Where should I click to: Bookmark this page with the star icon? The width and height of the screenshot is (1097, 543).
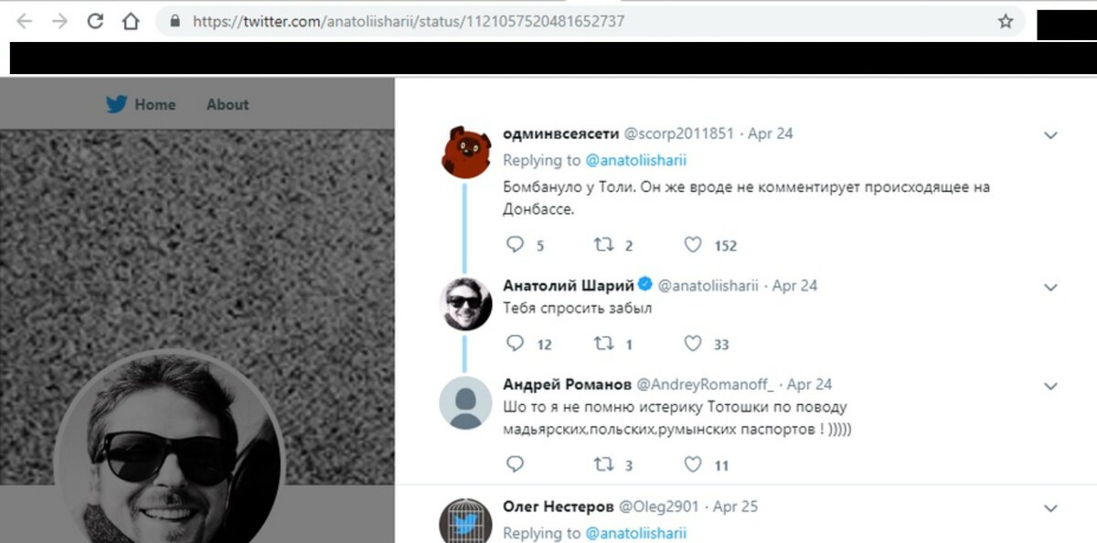tap(1006, 21)
